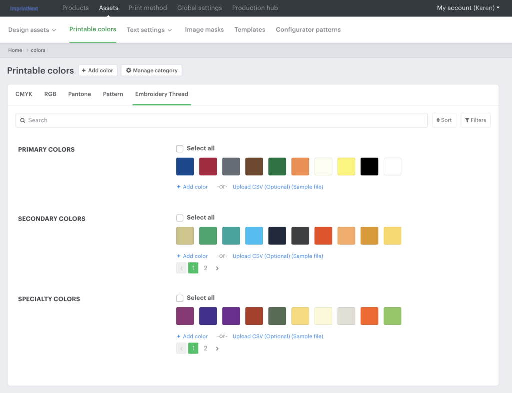512x393 pixels.
Task: Expand the Design assets dropdown
Action: coord(32,30)
